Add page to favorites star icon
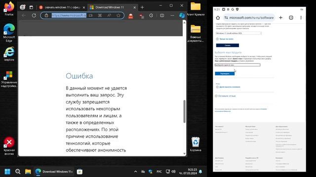Viewport: 316px width, 177px height. pos(118,15)
